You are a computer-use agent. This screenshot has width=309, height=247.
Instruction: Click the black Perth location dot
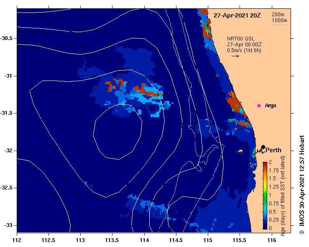click(x=263, y=147)
